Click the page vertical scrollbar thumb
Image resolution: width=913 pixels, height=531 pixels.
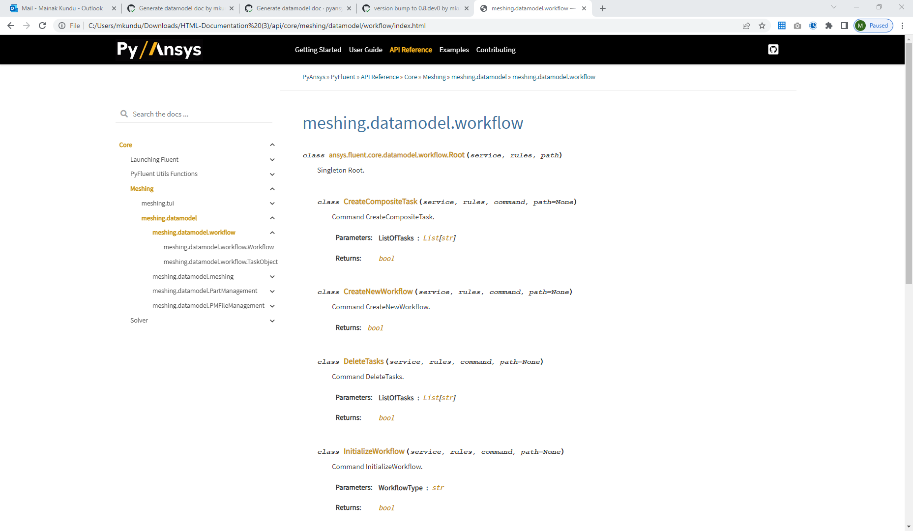tap(909, 164)
